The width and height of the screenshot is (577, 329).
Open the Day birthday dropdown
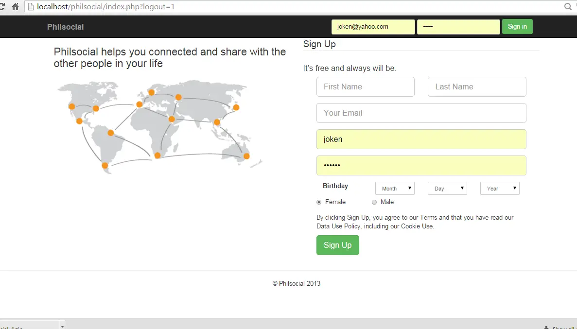[x=448, y=189]
